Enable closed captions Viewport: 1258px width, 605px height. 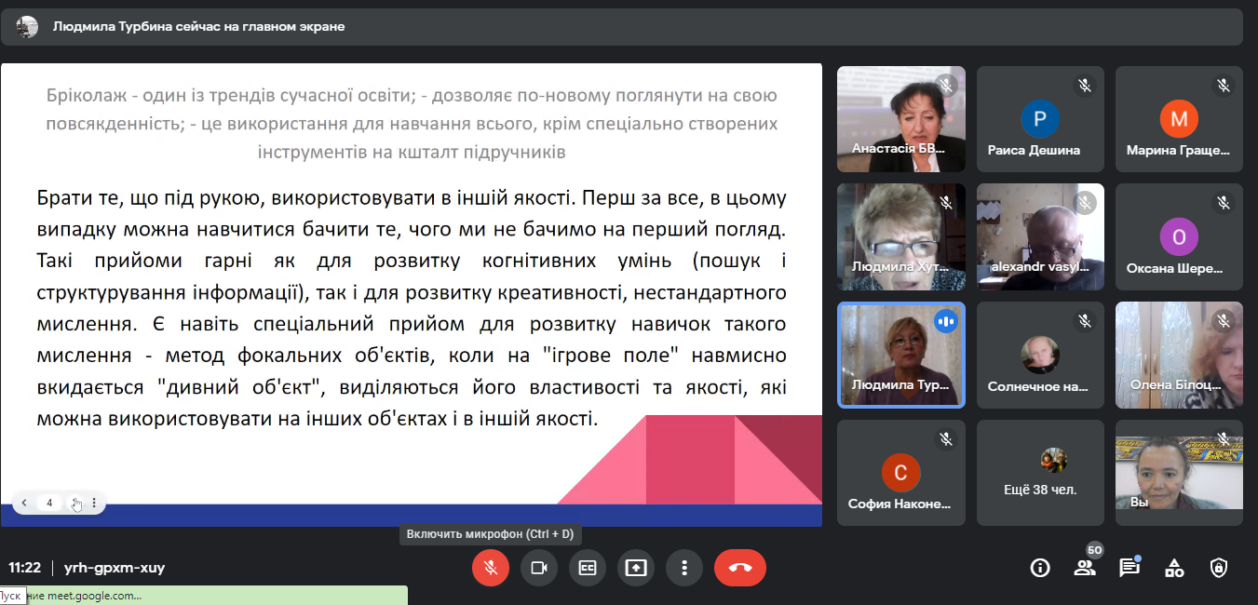pos(587,568)
